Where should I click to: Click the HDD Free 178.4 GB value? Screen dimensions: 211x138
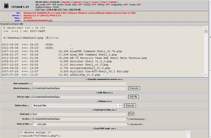tap(52, 10)
